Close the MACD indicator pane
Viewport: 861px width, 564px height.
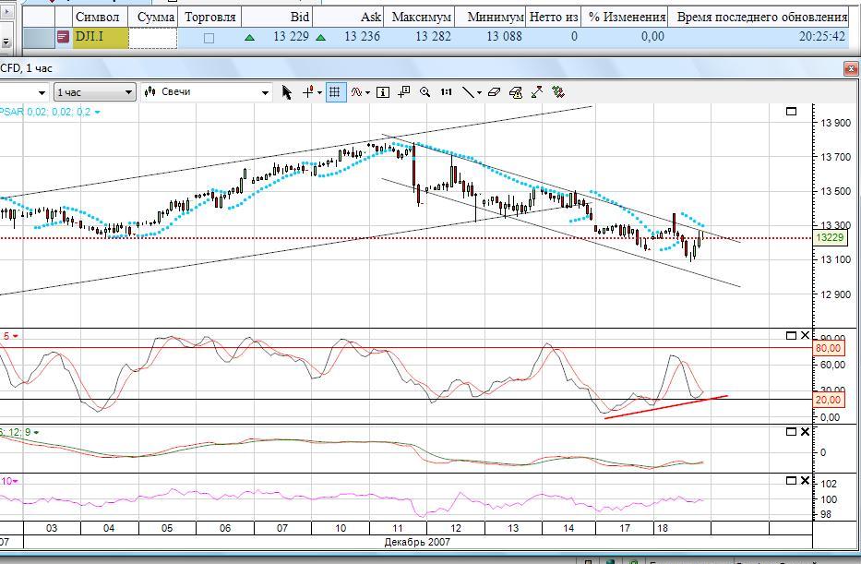point(805,432)
